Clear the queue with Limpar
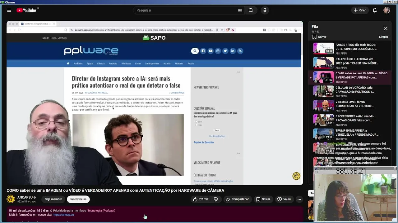Viewport: 398px width, 223px height. [x=384, y=37]
